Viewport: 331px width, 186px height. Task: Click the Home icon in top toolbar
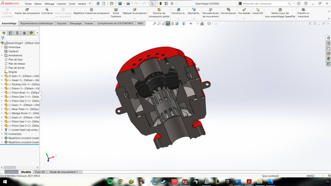[98, 3]
